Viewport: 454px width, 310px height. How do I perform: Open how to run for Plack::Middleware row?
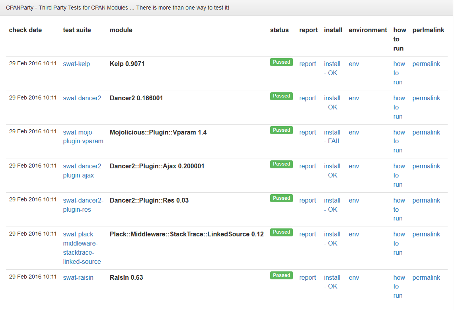point(399,243)
